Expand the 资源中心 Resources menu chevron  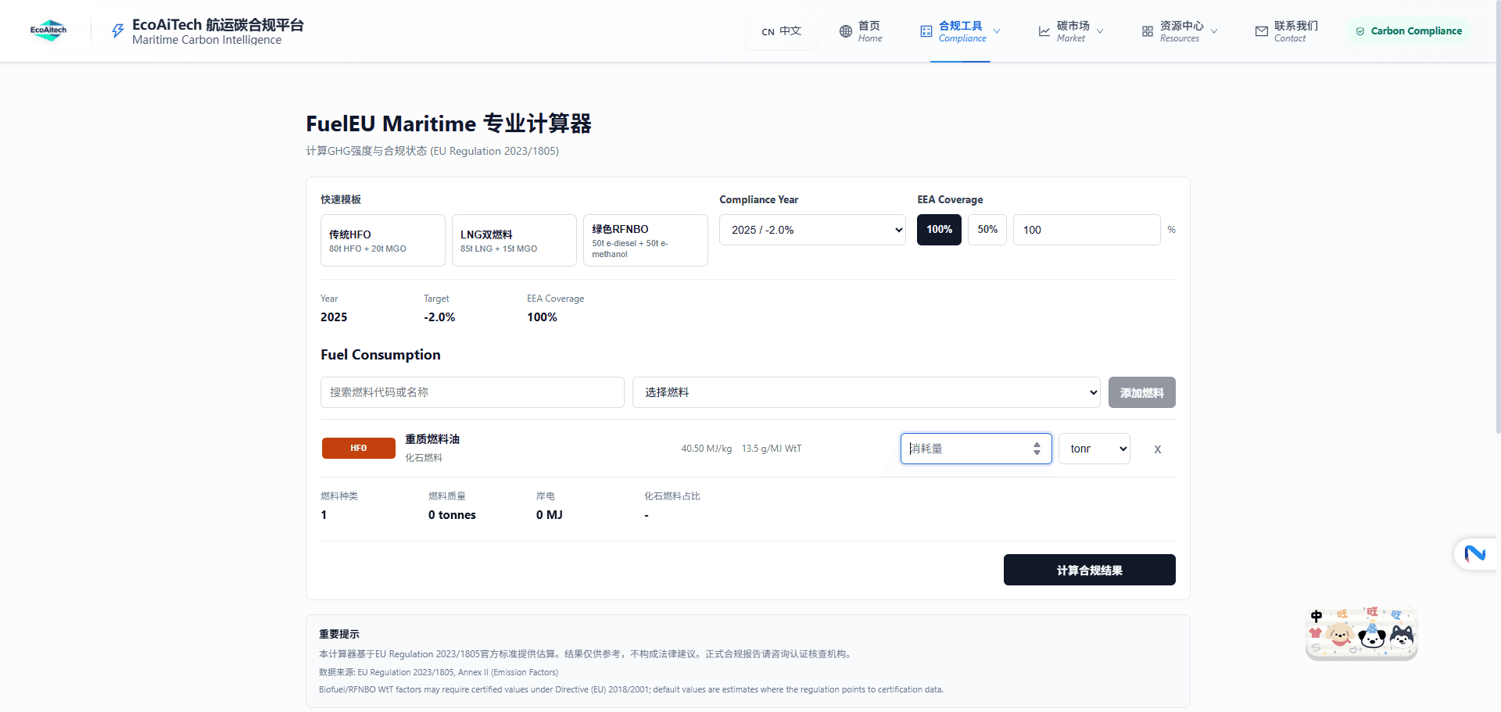click(x=1214, y=31)
